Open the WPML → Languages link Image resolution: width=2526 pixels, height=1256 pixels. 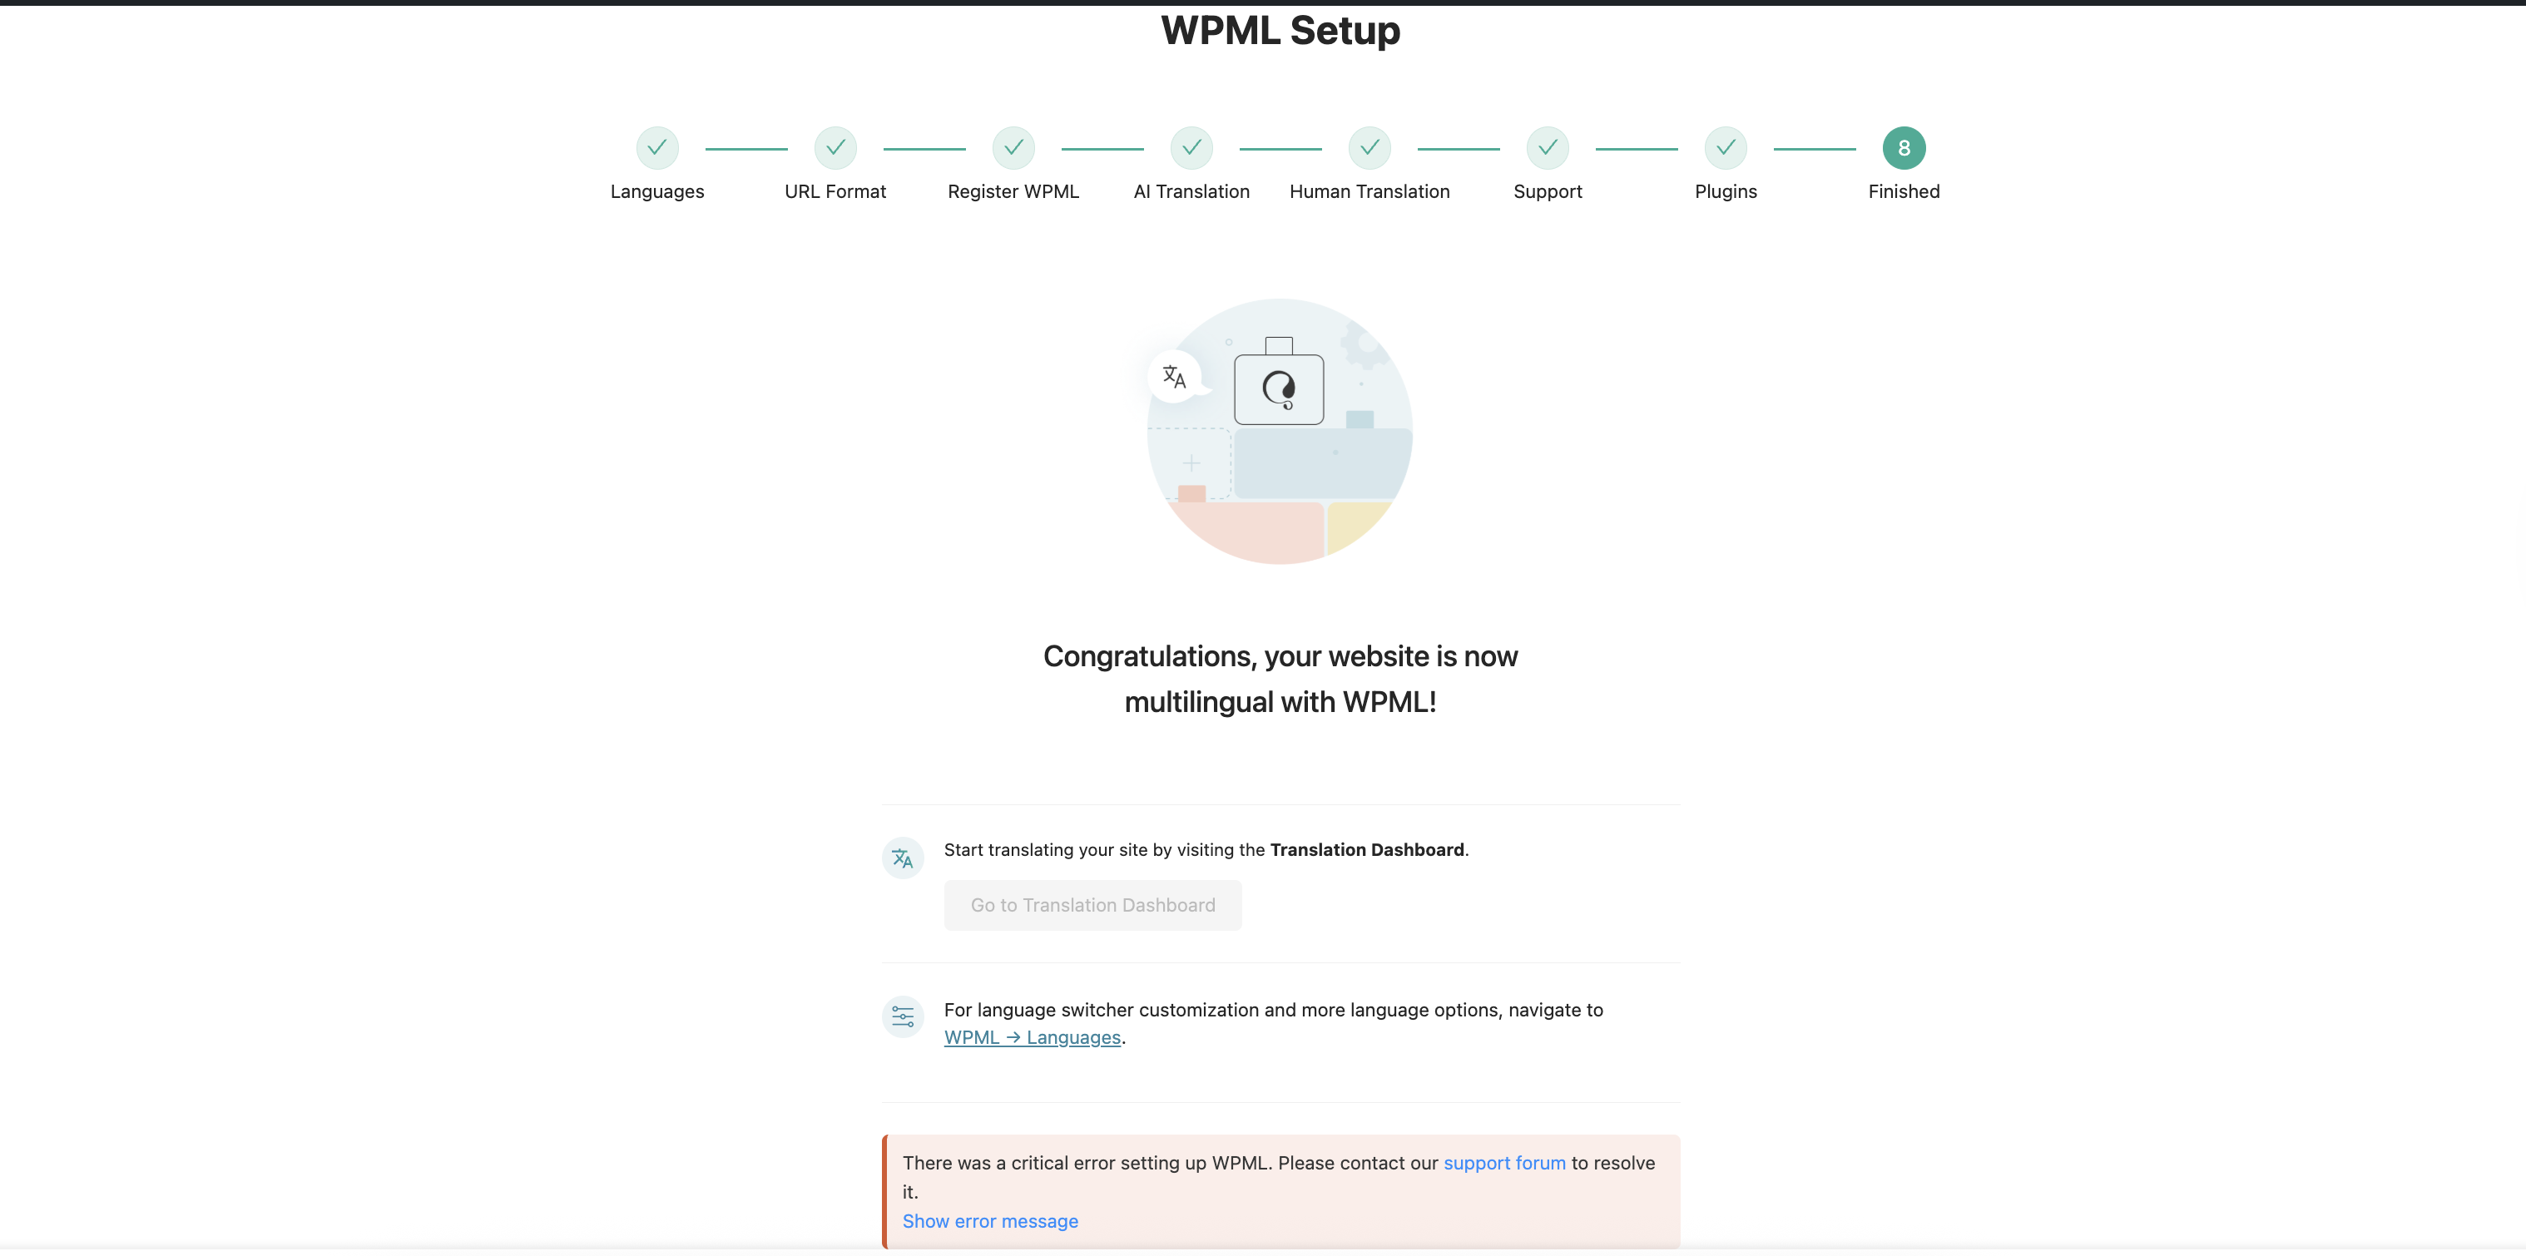point(1032,1037)
